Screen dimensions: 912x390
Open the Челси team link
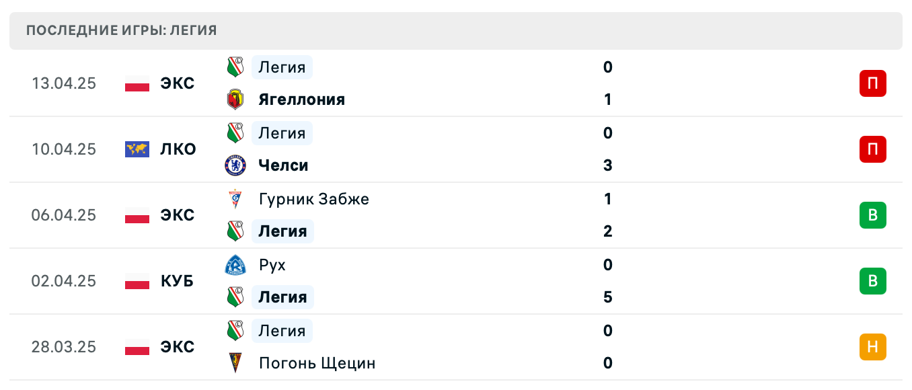pyautogui.click(x=283, y=165)
